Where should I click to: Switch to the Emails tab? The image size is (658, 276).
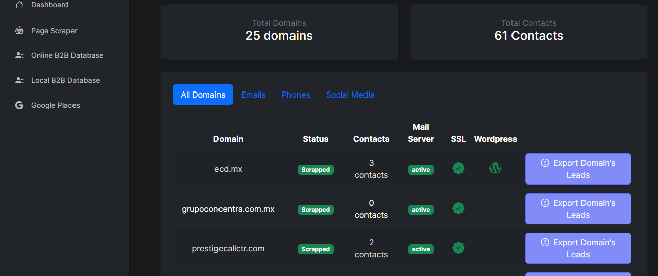click(253, 95)
